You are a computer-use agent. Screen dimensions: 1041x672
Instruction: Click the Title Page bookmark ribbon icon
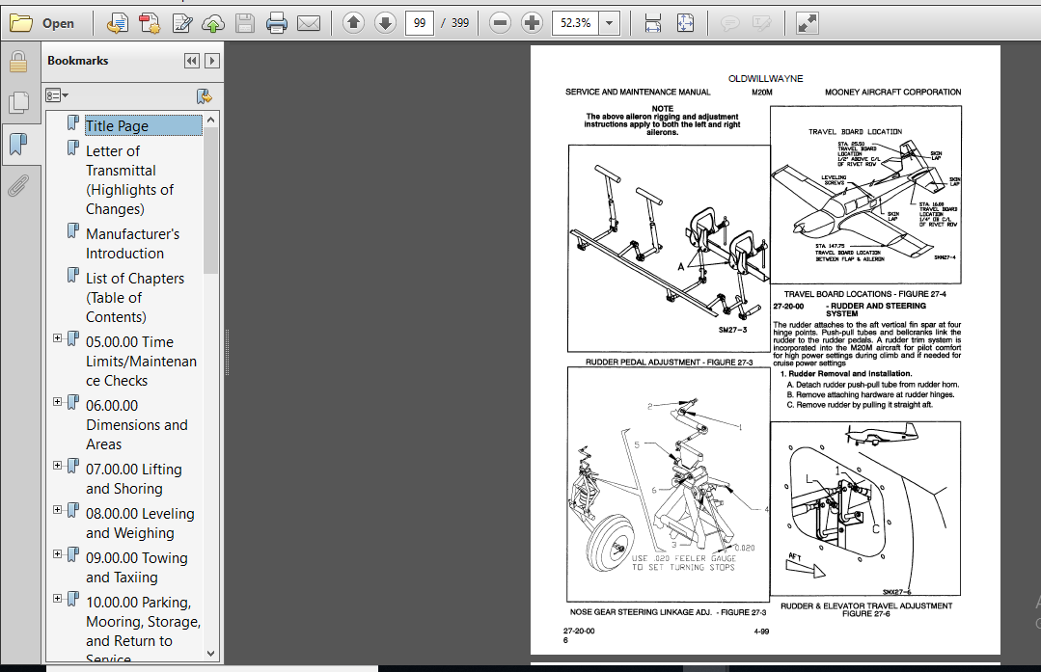[x=73, y=122]
